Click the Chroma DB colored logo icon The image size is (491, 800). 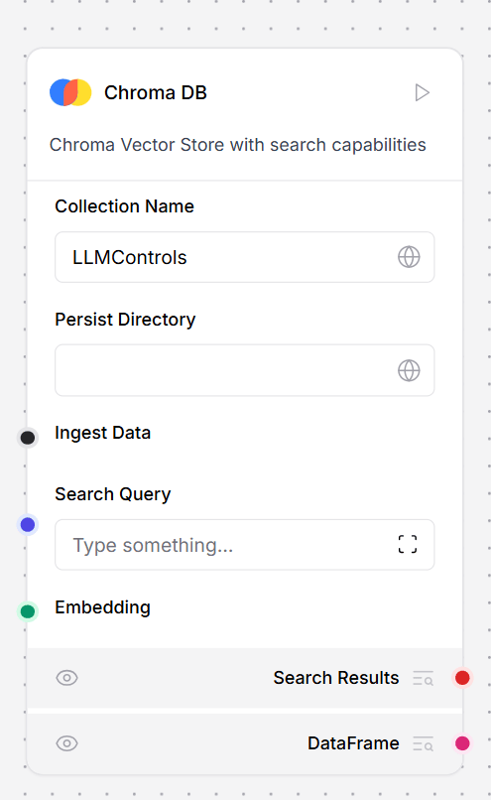click(70, 92)
